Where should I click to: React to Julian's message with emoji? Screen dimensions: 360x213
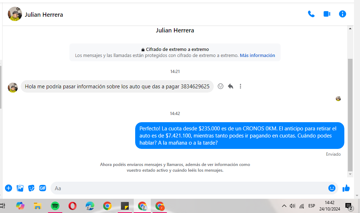(221, 86)
